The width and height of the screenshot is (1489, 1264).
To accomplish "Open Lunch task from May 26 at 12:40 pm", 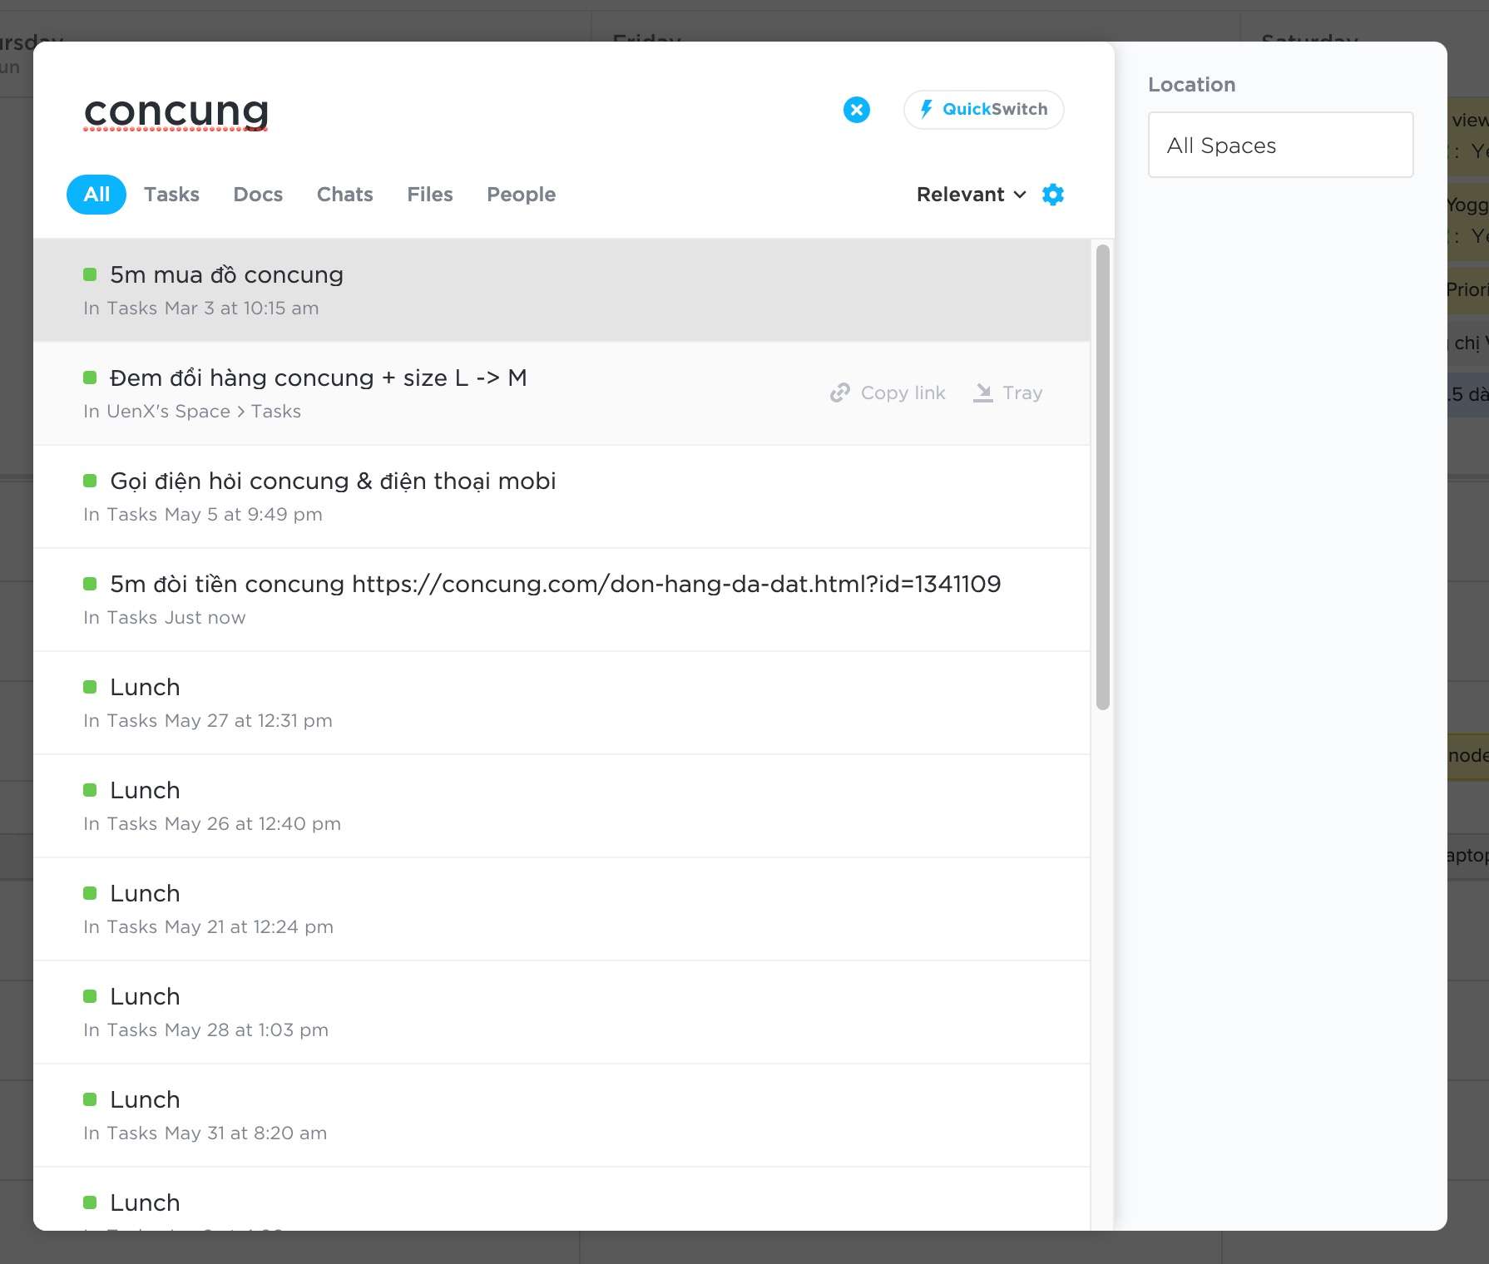I will [x=561, y=806].
